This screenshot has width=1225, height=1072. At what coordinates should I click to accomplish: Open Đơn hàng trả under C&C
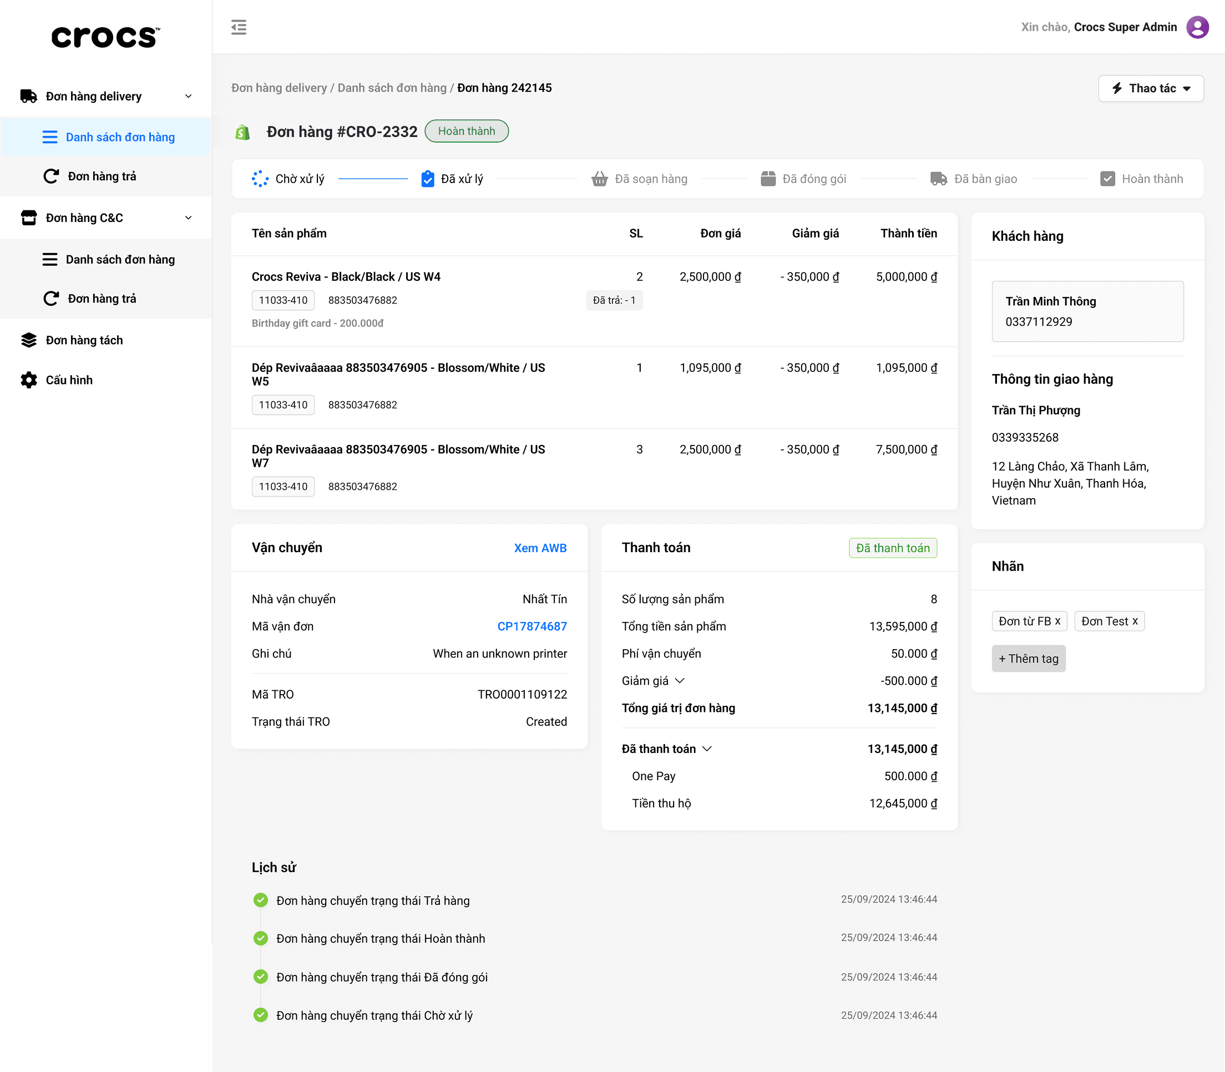106,299
